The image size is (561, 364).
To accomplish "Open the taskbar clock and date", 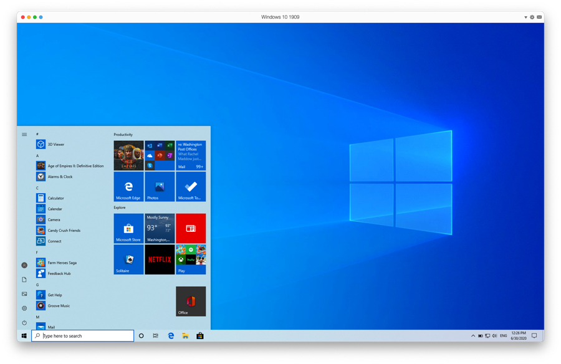I will click(x=519, y=336).
